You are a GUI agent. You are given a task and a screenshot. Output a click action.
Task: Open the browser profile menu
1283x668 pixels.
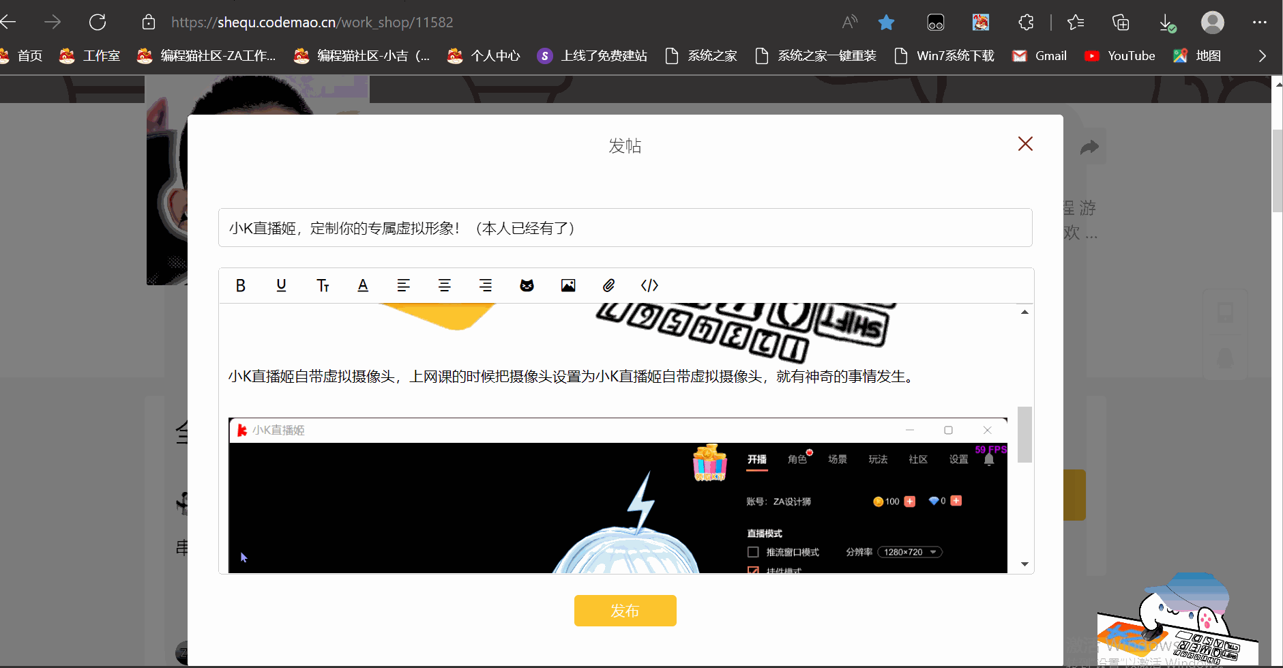pyautogui.click(x=1213, y=23)
